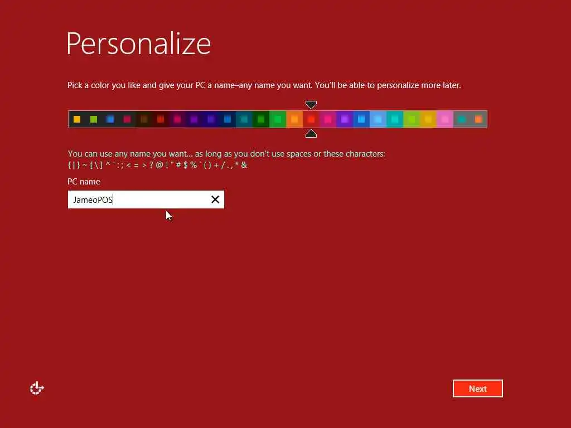
Task: Pick the dark gray swatch with blue square
Action: tap(110, 119)
